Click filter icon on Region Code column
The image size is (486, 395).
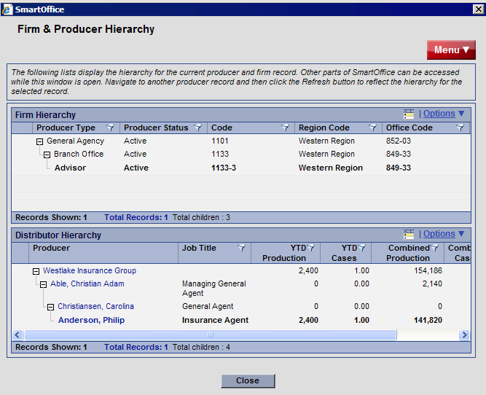point(372,128)
